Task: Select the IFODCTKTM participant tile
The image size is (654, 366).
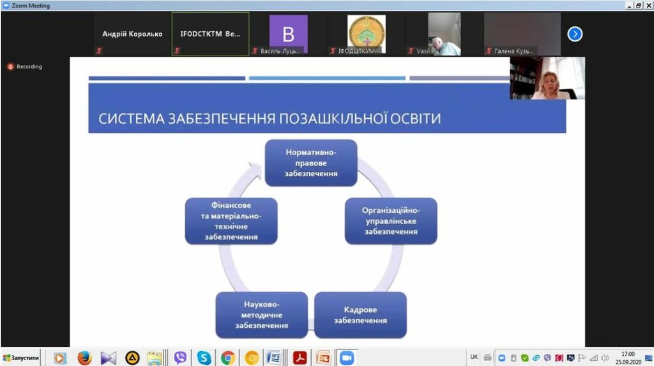Action: coord(210,34)
